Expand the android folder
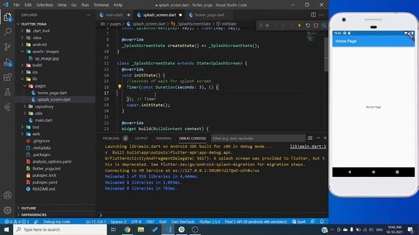 22,44
